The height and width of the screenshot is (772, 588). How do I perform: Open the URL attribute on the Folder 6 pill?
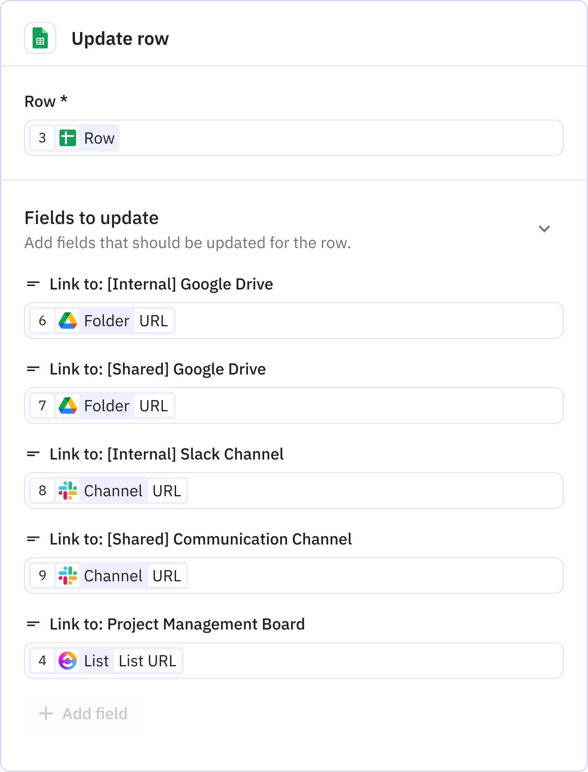pos(154,320)
